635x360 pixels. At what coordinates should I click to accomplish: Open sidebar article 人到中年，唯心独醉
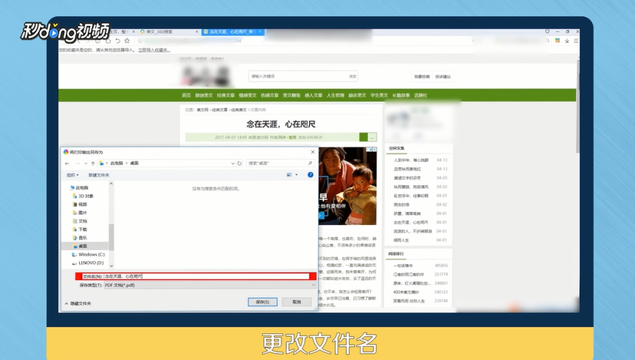coord(411,160)
